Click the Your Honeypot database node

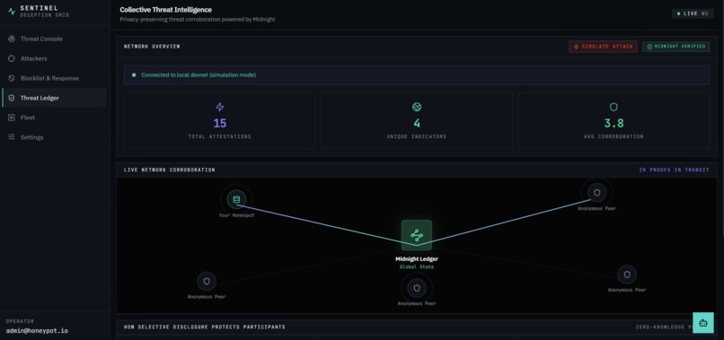pyautogui.click(x=236, y=200)
